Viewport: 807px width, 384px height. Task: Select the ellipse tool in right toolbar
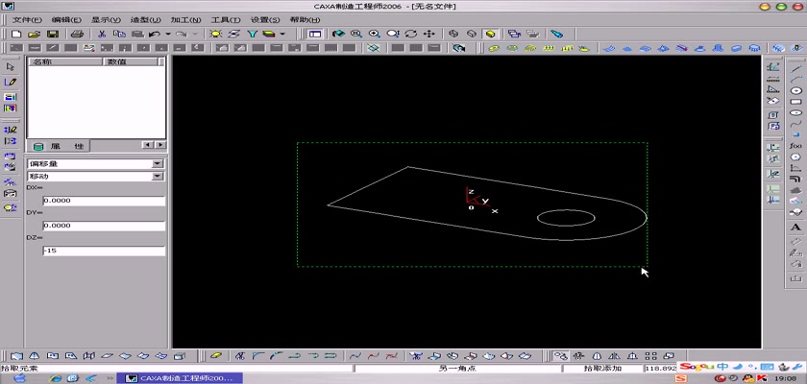tap(795, 112)
